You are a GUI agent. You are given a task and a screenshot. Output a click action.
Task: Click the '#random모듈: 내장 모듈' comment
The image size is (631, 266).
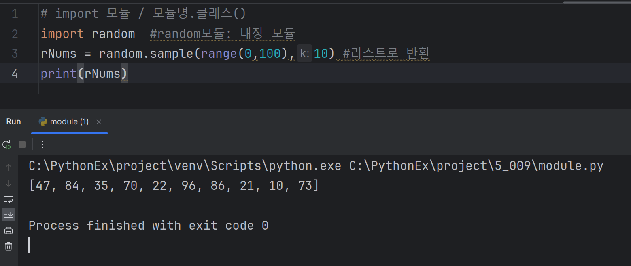point(222,34)
